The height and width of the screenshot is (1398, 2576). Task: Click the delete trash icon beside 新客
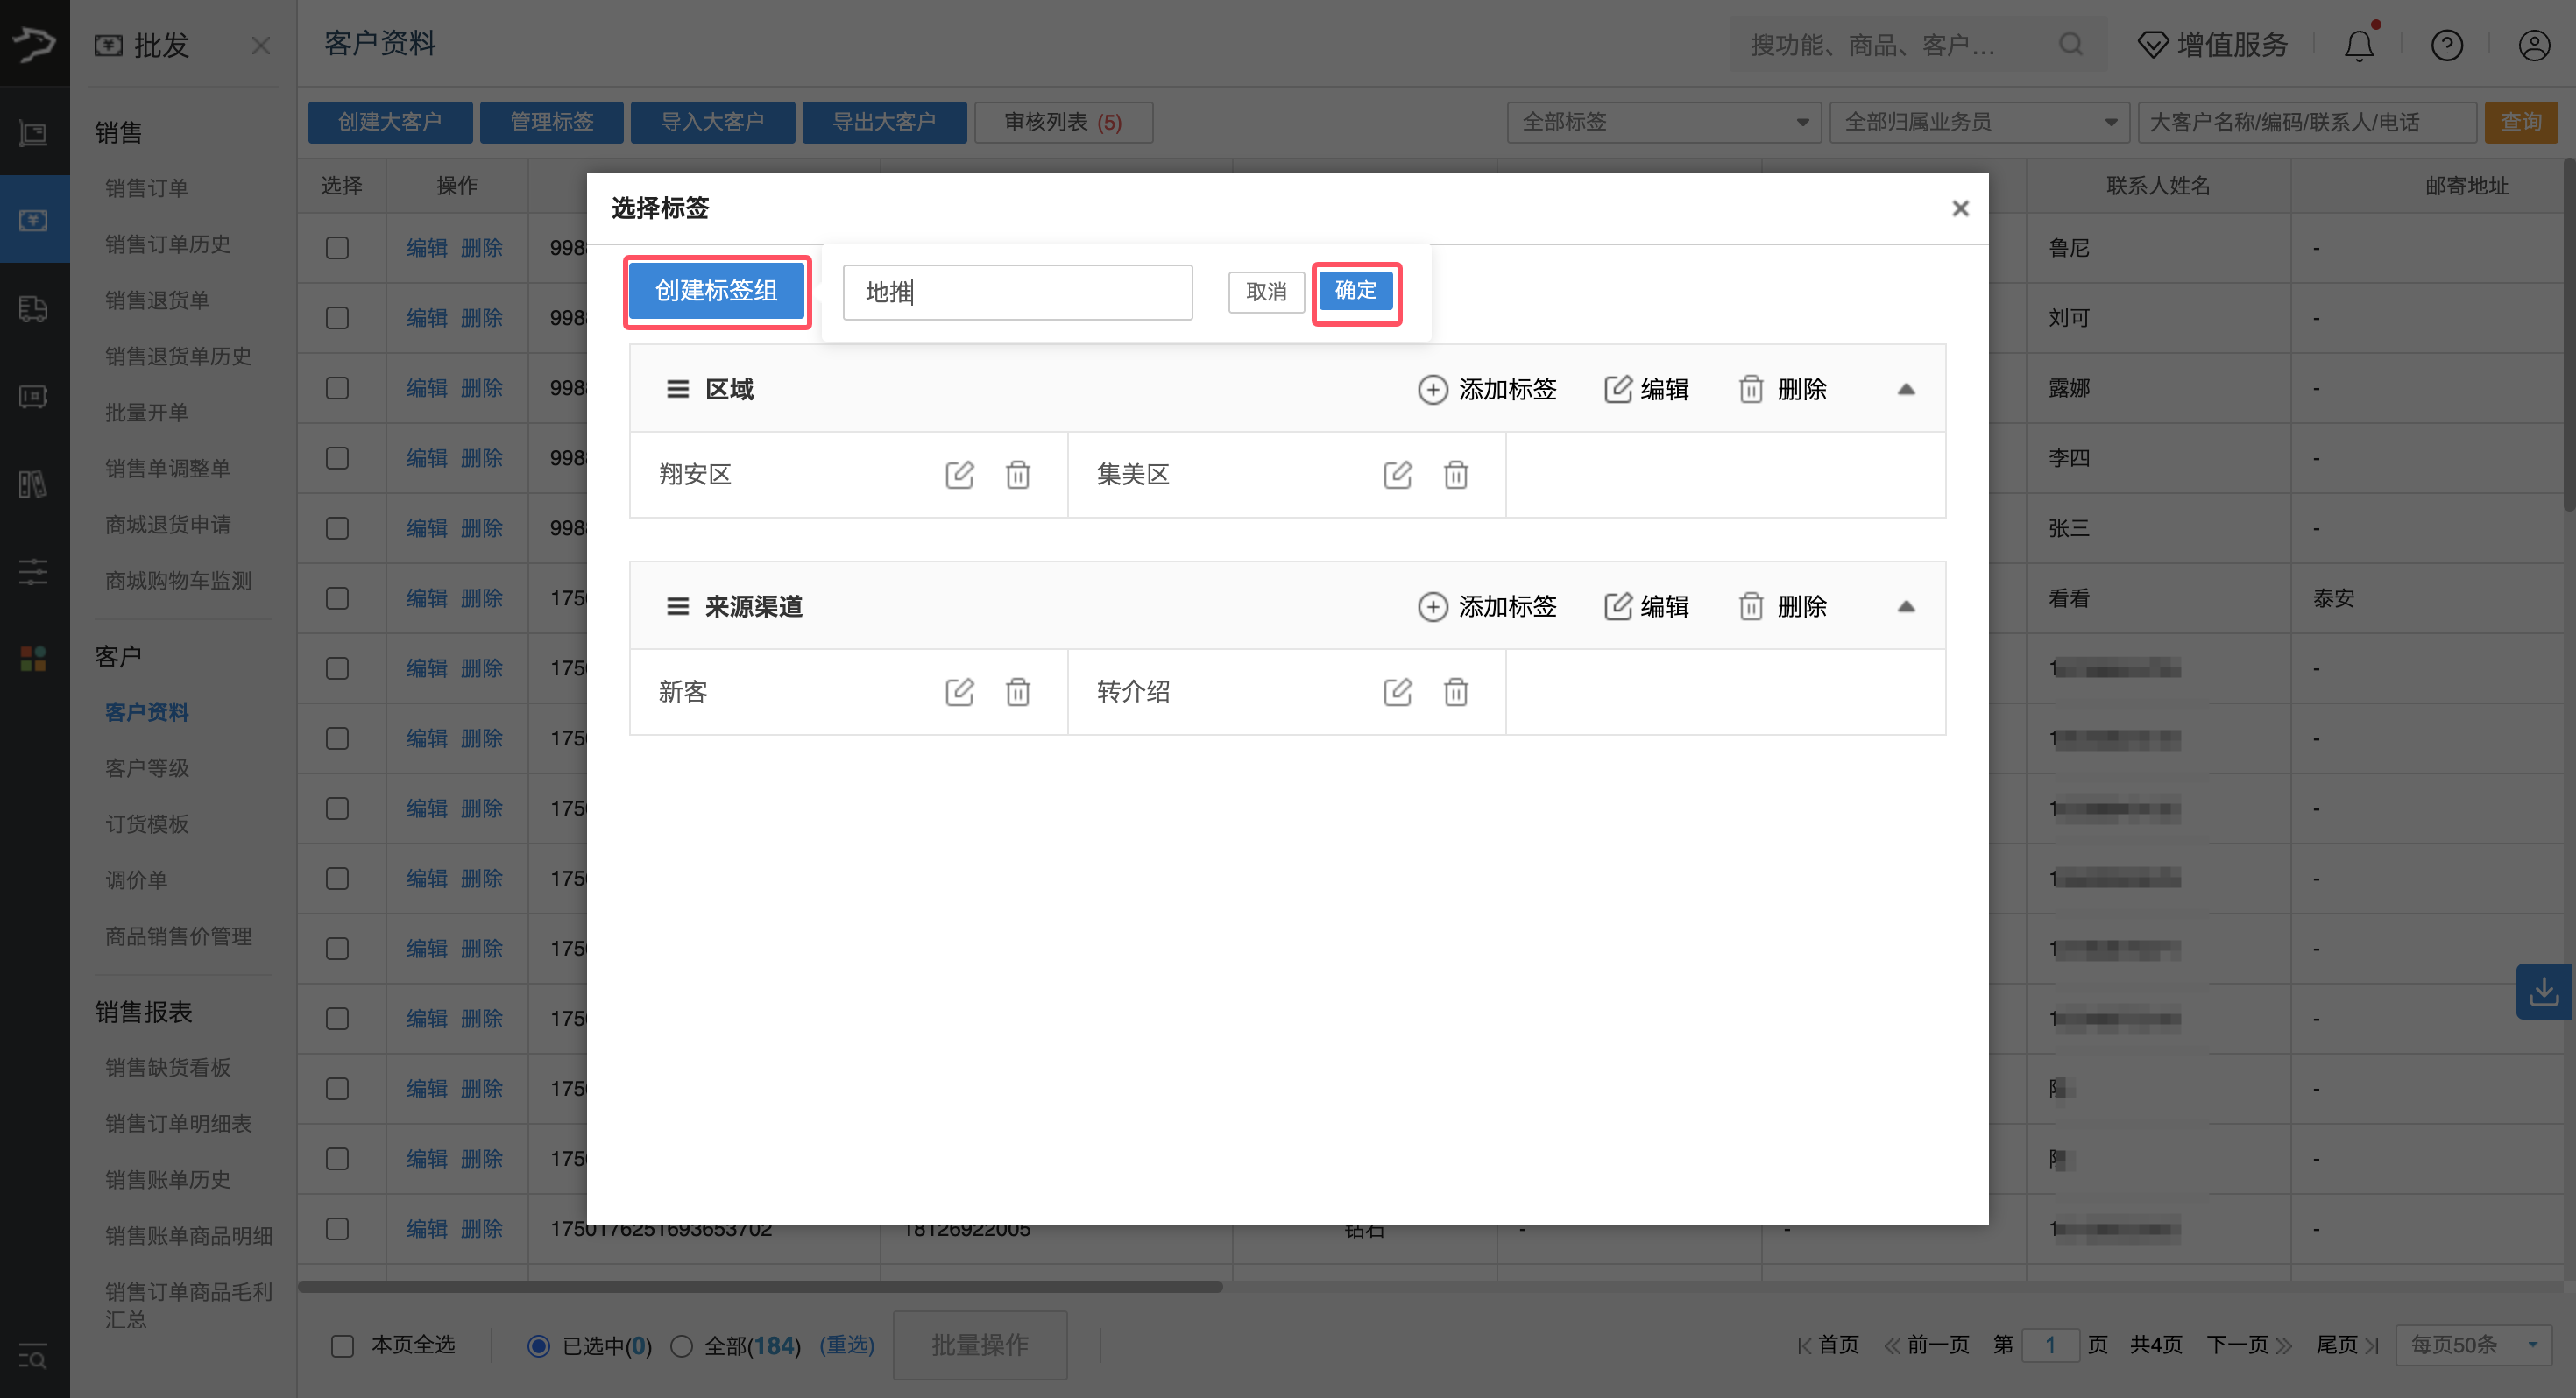[1018, 691]
